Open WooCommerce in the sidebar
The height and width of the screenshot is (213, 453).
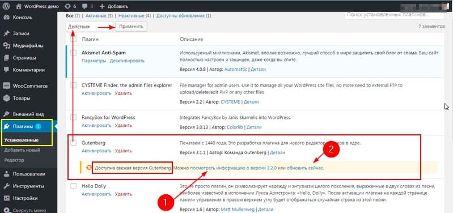point(30,86)
